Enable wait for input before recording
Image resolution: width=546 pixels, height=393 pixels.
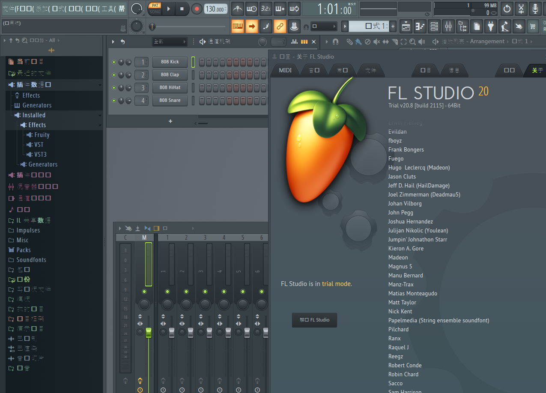click(x=252, y=9)
